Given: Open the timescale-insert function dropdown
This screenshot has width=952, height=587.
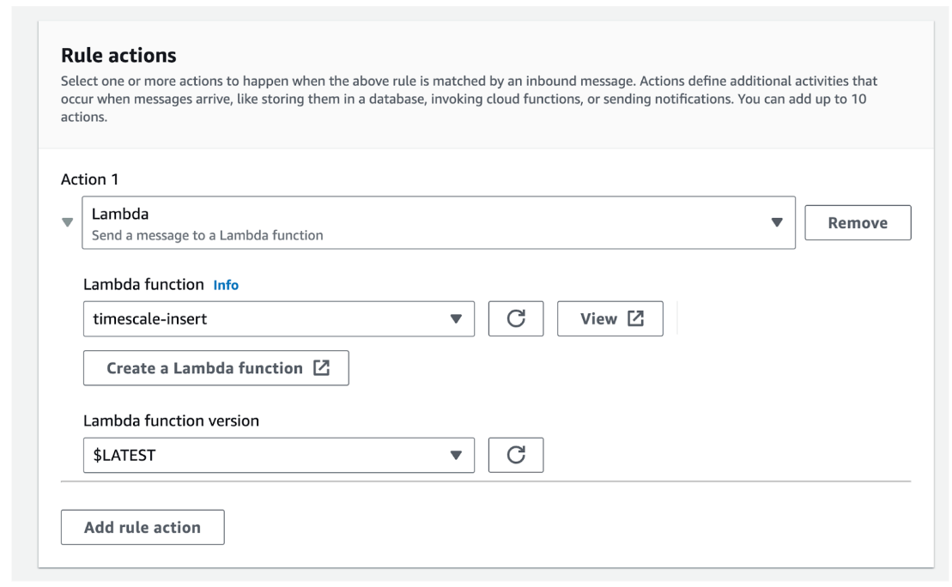Looking at the screenshot, I should 278,318.
